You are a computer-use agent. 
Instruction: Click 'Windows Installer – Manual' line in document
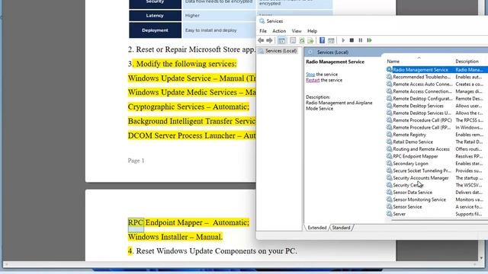click(175, 237)
